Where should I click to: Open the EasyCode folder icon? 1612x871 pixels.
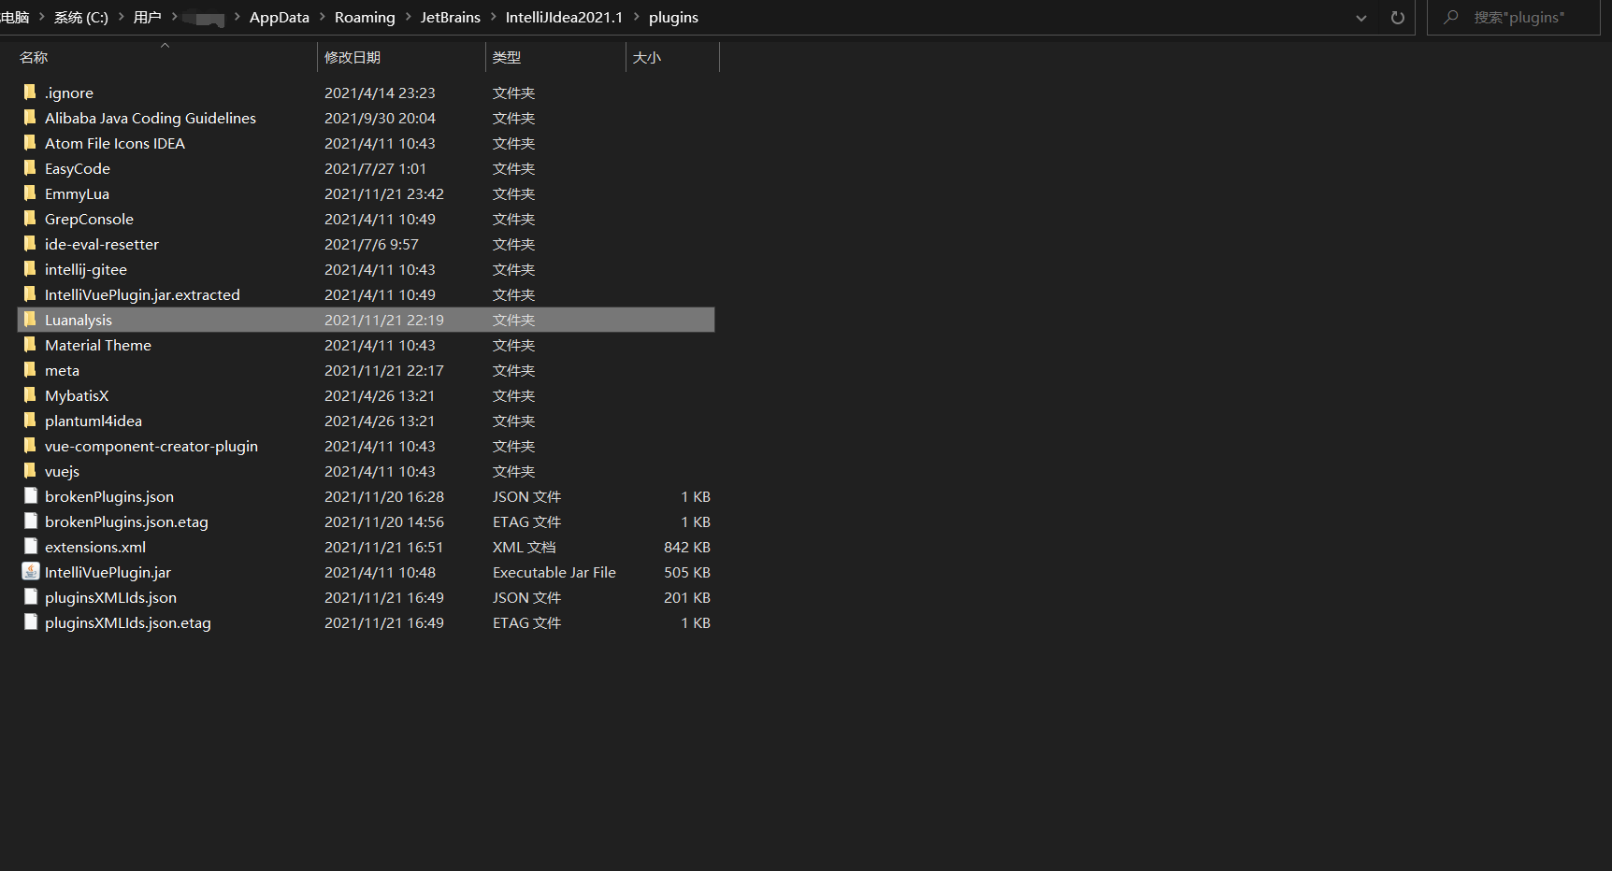click(x=30, y=168)
